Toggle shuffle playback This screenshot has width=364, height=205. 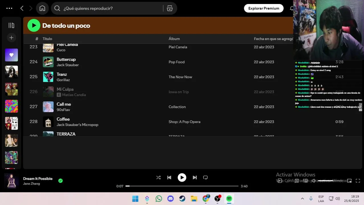click(158, 177)
